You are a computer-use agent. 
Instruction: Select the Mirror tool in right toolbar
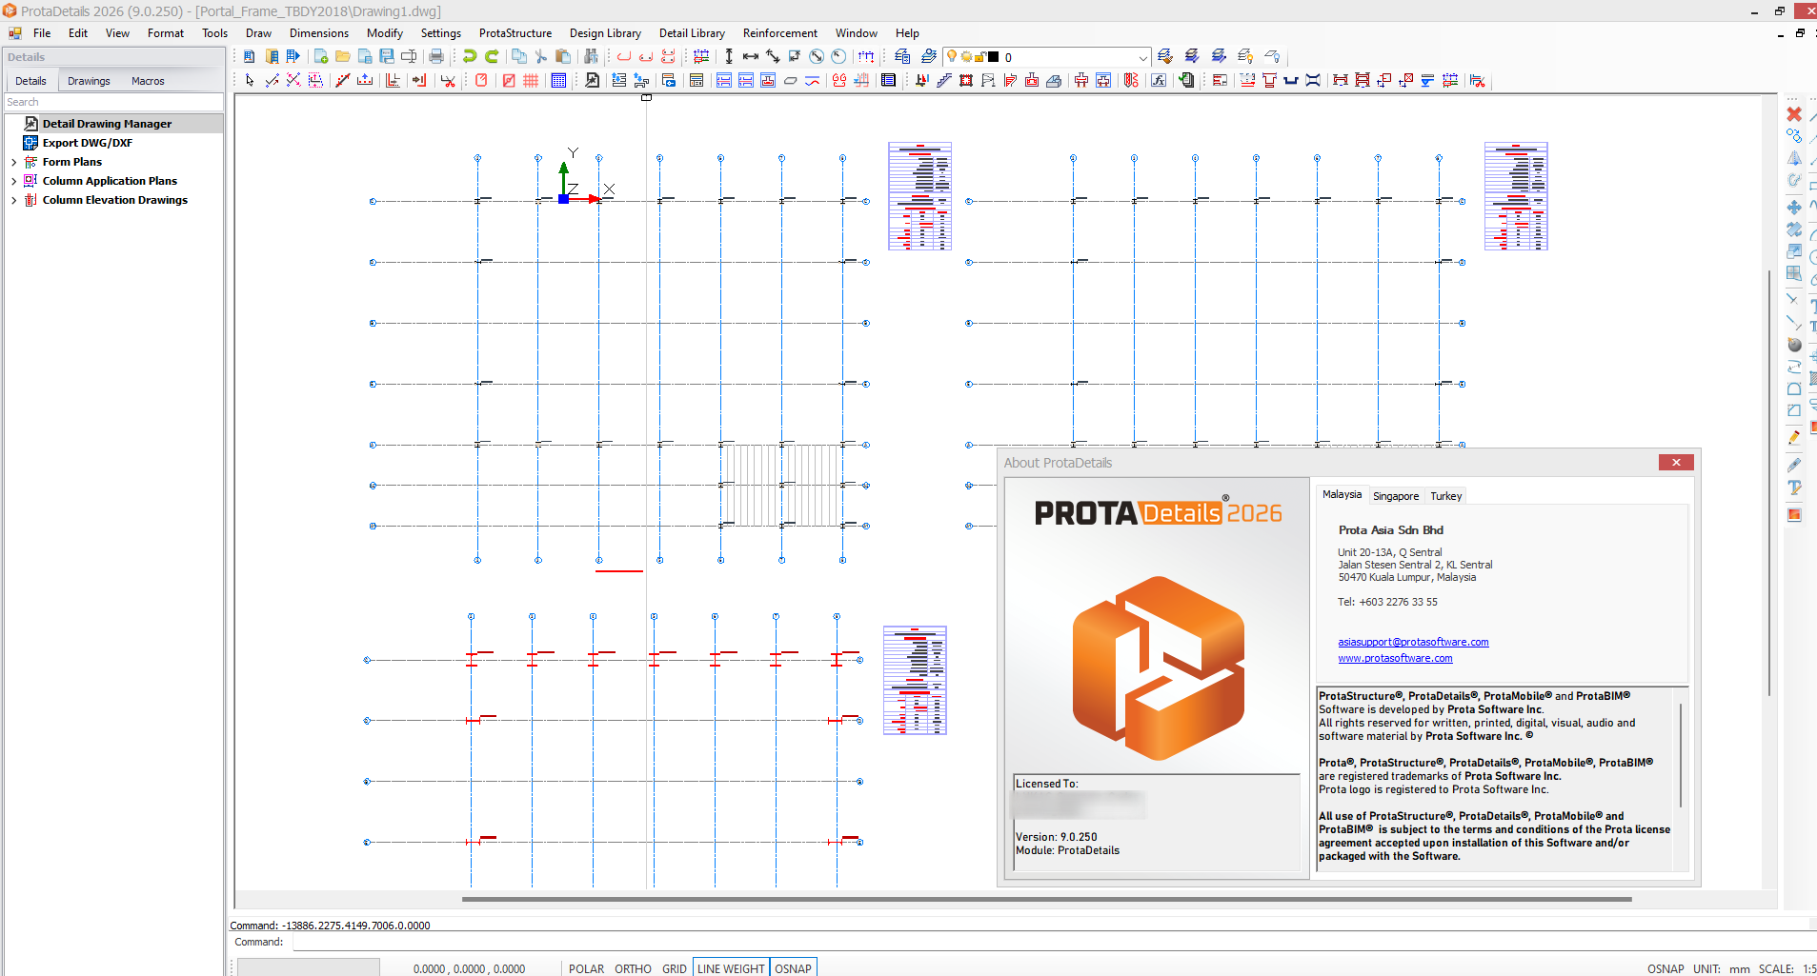coord(1794,158)
